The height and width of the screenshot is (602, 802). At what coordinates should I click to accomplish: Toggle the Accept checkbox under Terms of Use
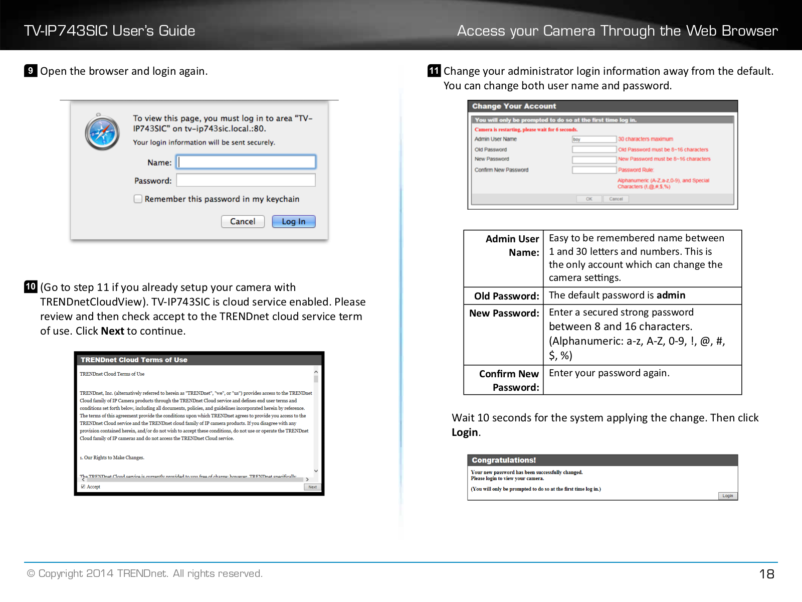pos(83,487)
